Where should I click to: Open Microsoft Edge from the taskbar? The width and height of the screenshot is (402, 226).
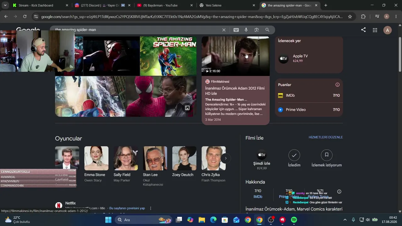point(213,220)
